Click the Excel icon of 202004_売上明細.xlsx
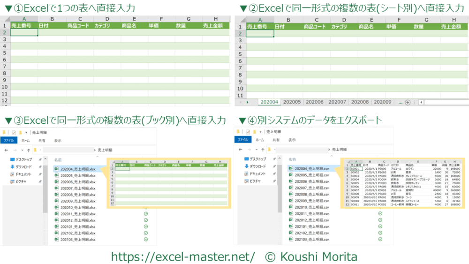This screenshot has height=264, width=469. point(56,169)
